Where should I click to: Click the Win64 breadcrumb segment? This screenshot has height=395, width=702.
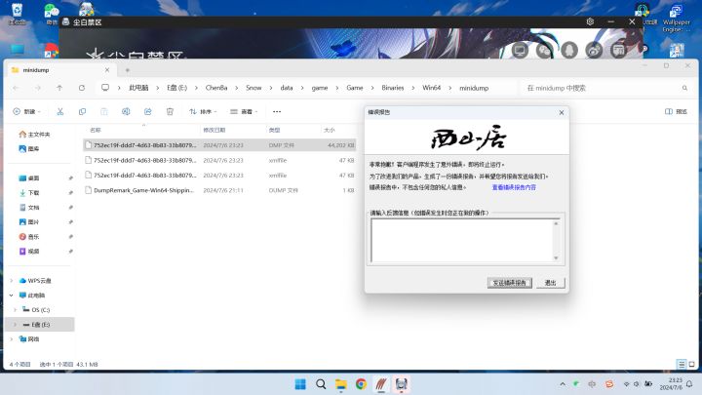pyautogui.click(x=431, y=88)
